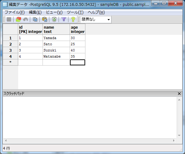This screenshot has height=154, width=185.
Task: Click the Delete rows trash icon
Action: 54,19
